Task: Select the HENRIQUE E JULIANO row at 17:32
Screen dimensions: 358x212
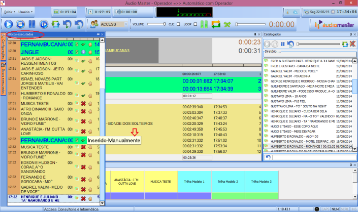Action: tap(54, 198)
